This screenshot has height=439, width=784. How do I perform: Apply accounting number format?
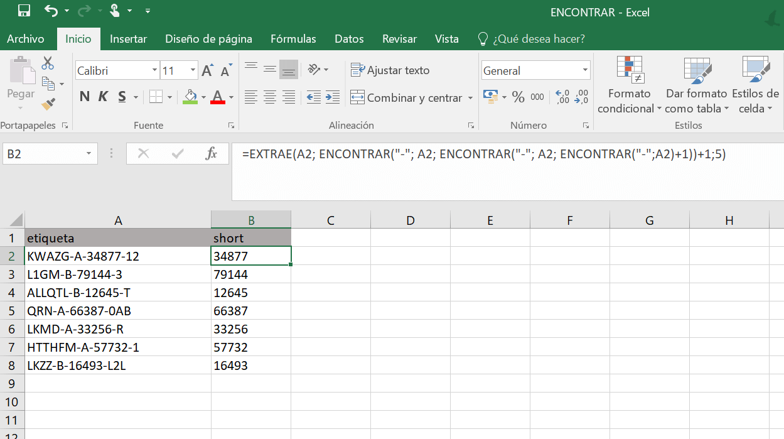pyautogui.click(x=490, y=97)
